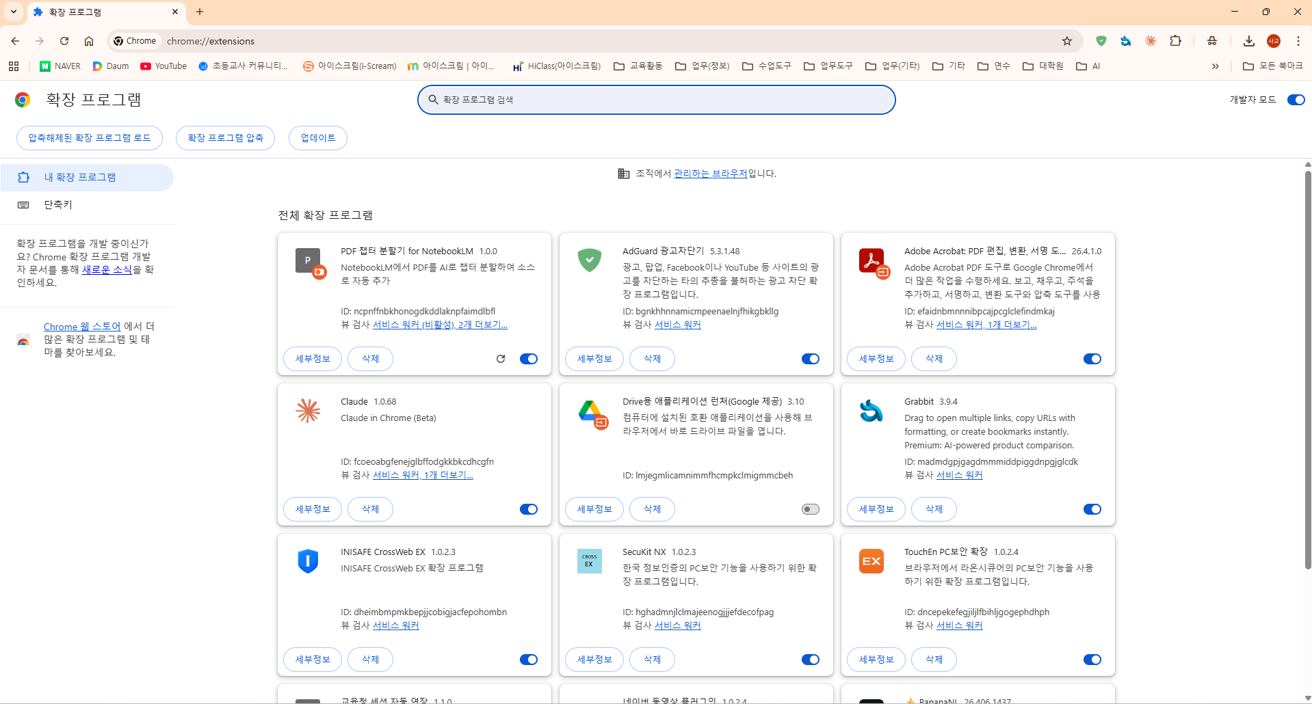This screenshot has height=704, width=1312.
Task: Click 압축해제된 확장 프로그램 로드 button
Action: (x=90, y=138)
